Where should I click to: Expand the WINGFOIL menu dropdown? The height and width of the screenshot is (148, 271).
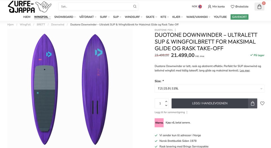click(42, 17)
